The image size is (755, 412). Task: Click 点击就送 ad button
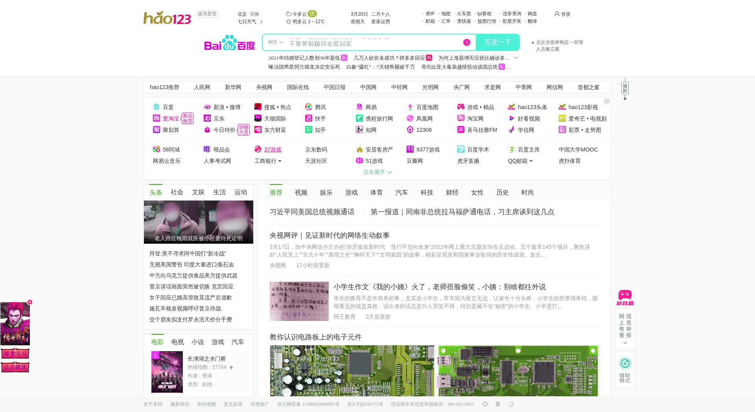click(15, 367)
